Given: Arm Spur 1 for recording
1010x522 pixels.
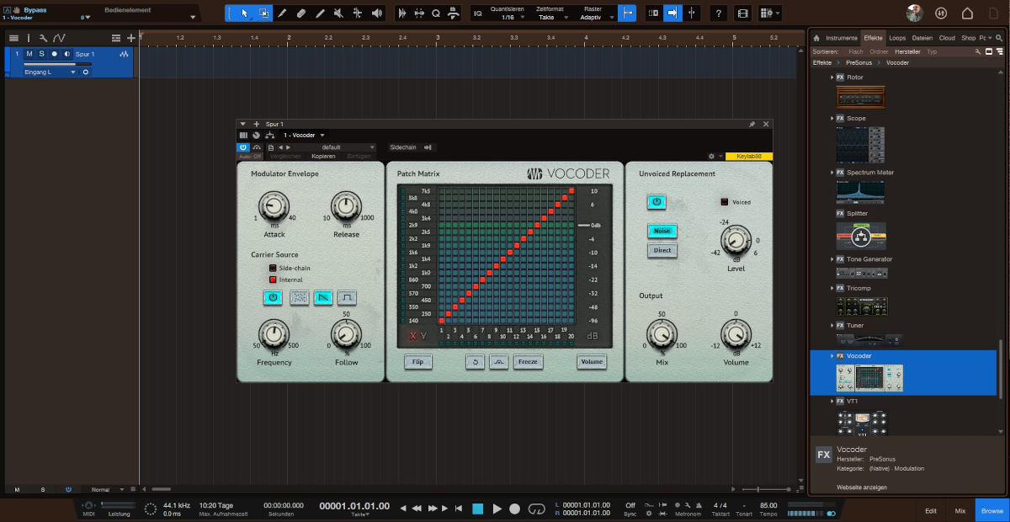Looking at the screenshot, I should (54, 54).
